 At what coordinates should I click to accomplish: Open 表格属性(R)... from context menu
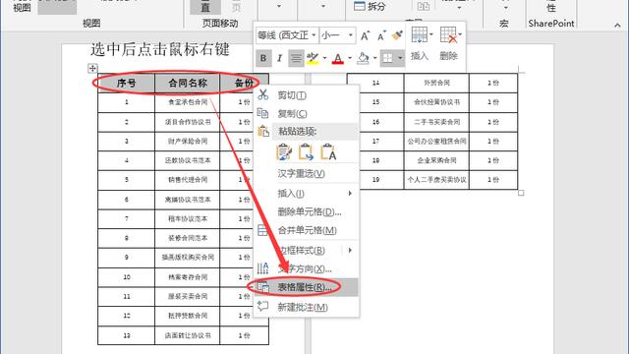tap(306, 287)
